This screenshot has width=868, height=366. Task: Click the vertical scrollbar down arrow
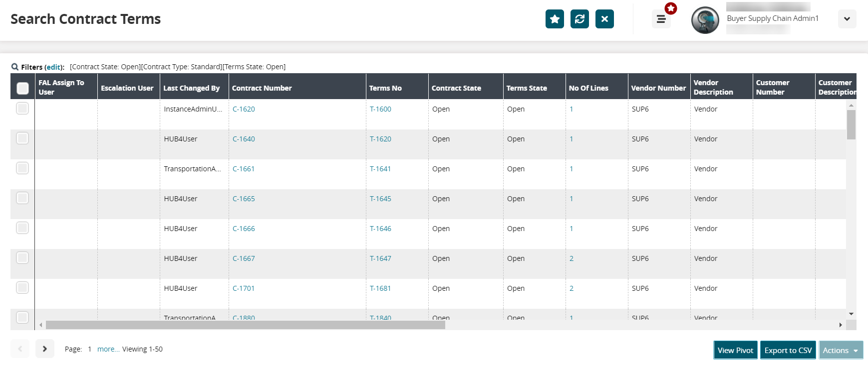[x=852, y=314]
